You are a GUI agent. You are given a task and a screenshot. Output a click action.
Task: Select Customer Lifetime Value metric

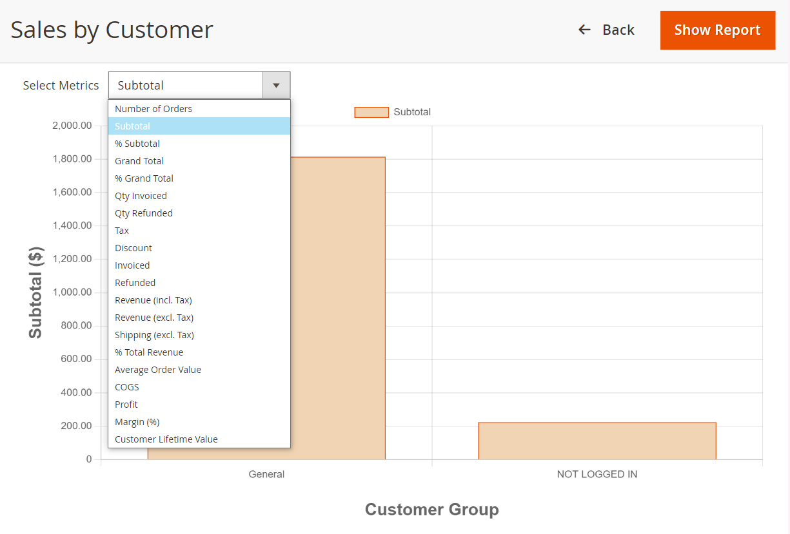[x=199, y=439]
